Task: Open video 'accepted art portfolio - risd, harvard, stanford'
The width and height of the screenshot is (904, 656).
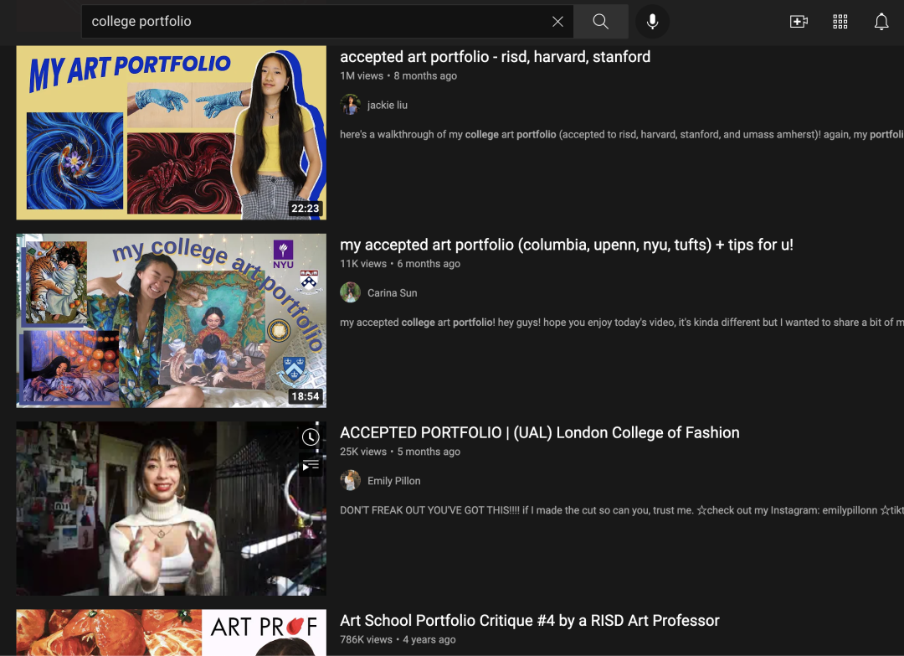Action: (x=495, y=57)
